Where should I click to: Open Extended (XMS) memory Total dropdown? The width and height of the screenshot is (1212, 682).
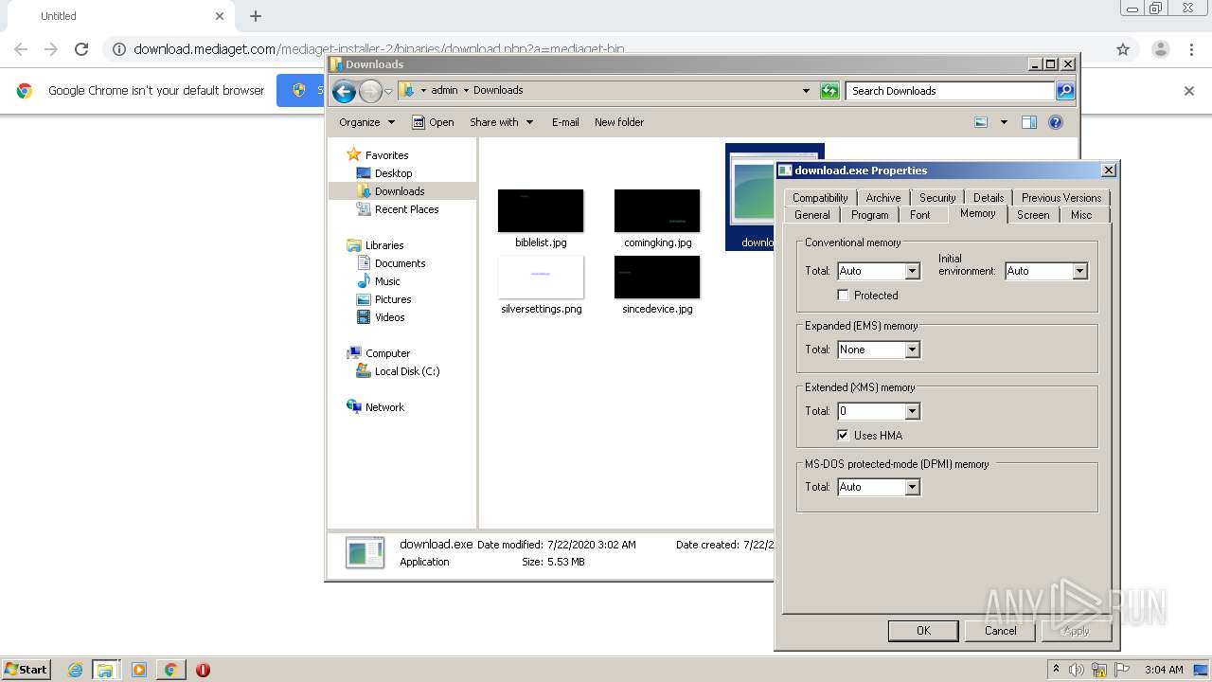912,411
